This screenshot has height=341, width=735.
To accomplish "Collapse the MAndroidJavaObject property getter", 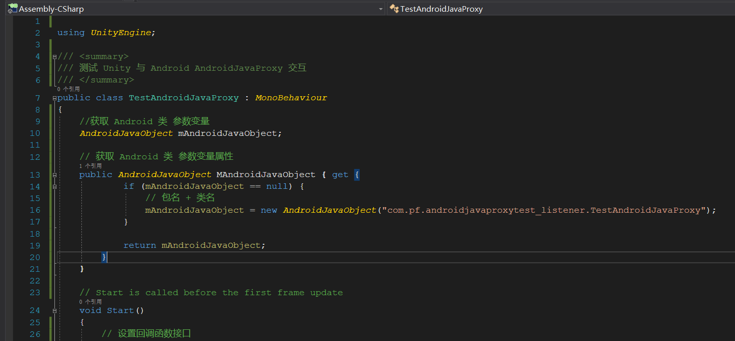I will click(54, 174).
